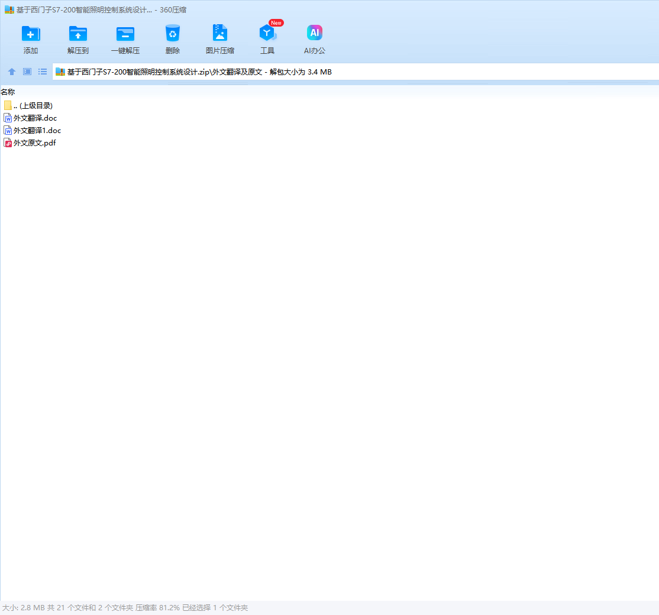Click the Word icon of 外文翻译.doc
659x615 pixels.
(x=8, y=118)
